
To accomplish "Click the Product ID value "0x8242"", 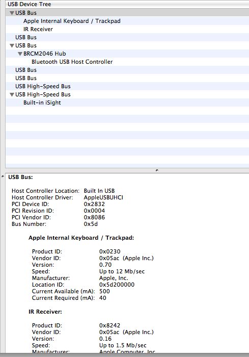I will [109, 325].
